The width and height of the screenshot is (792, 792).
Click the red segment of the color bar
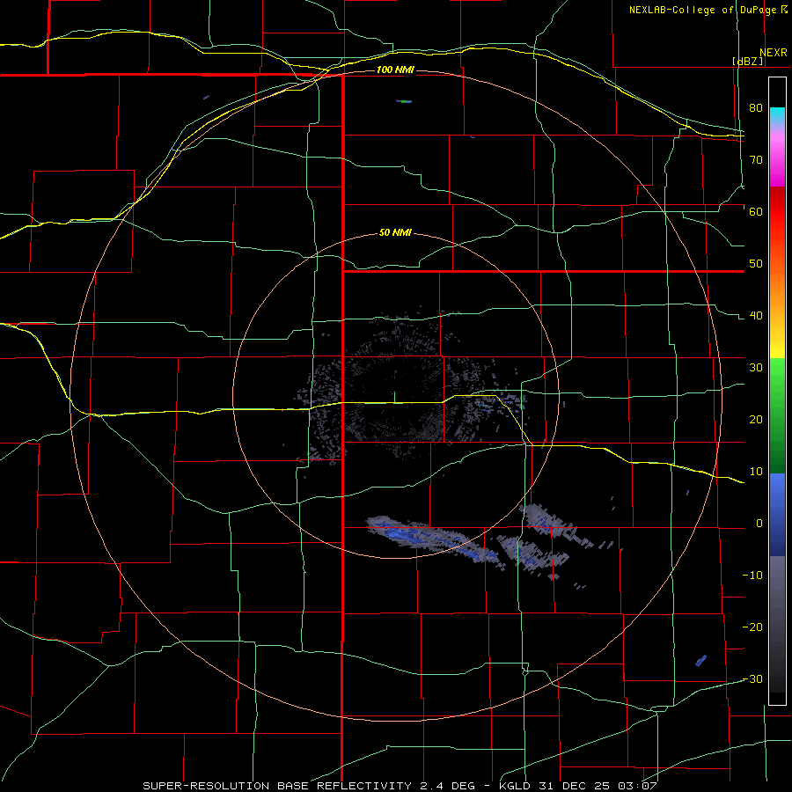coord(777,212)
